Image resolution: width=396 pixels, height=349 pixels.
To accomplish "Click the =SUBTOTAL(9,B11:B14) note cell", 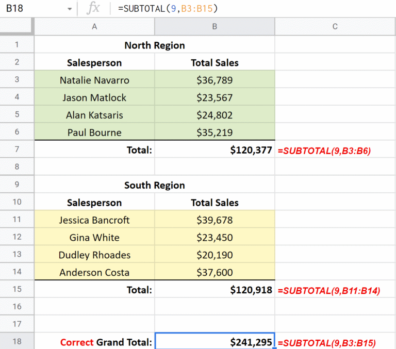I will 335,289.
